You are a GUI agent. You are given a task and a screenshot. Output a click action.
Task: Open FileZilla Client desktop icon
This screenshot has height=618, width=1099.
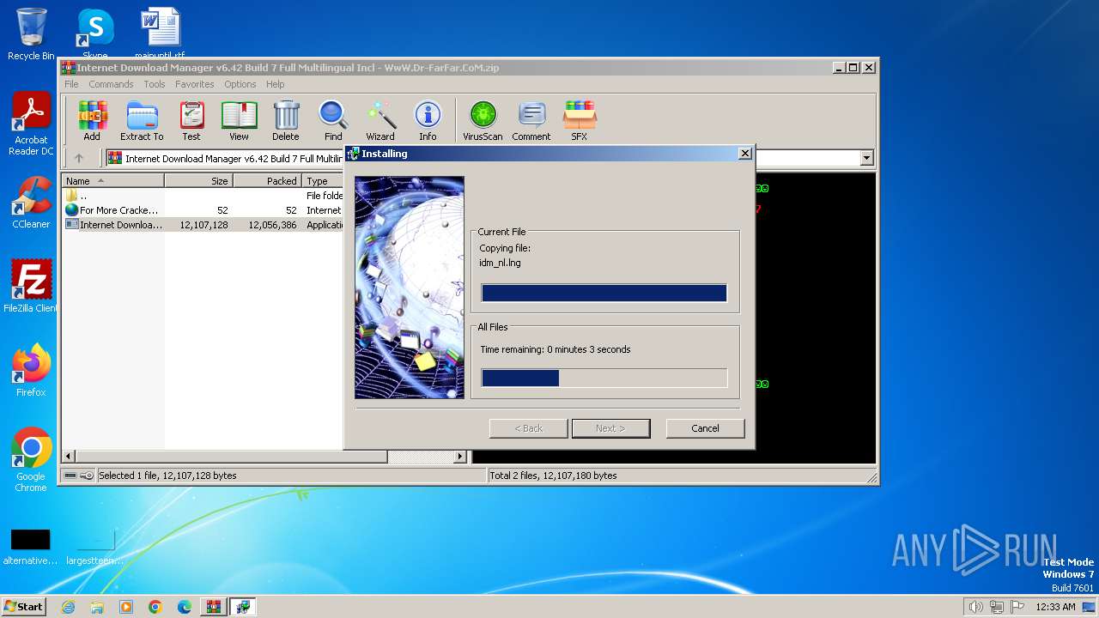[x=31, y=286]
